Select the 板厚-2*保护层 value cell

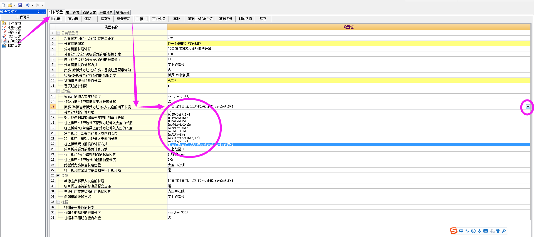pos(349,75)
